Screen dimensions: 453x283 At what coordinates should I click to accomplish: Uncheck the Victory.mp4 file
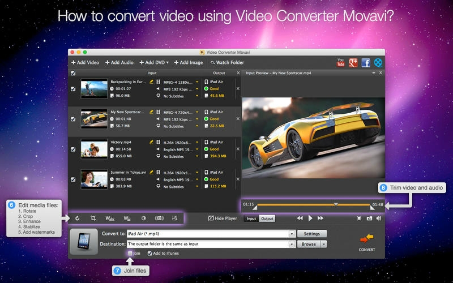73,149
